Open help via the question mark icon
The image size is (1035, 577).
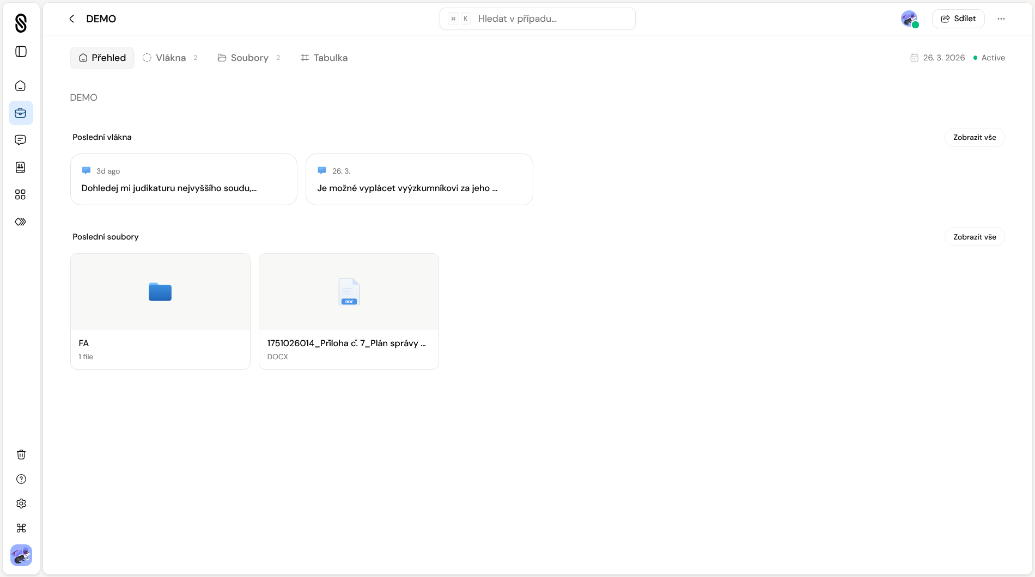[21, 479]
